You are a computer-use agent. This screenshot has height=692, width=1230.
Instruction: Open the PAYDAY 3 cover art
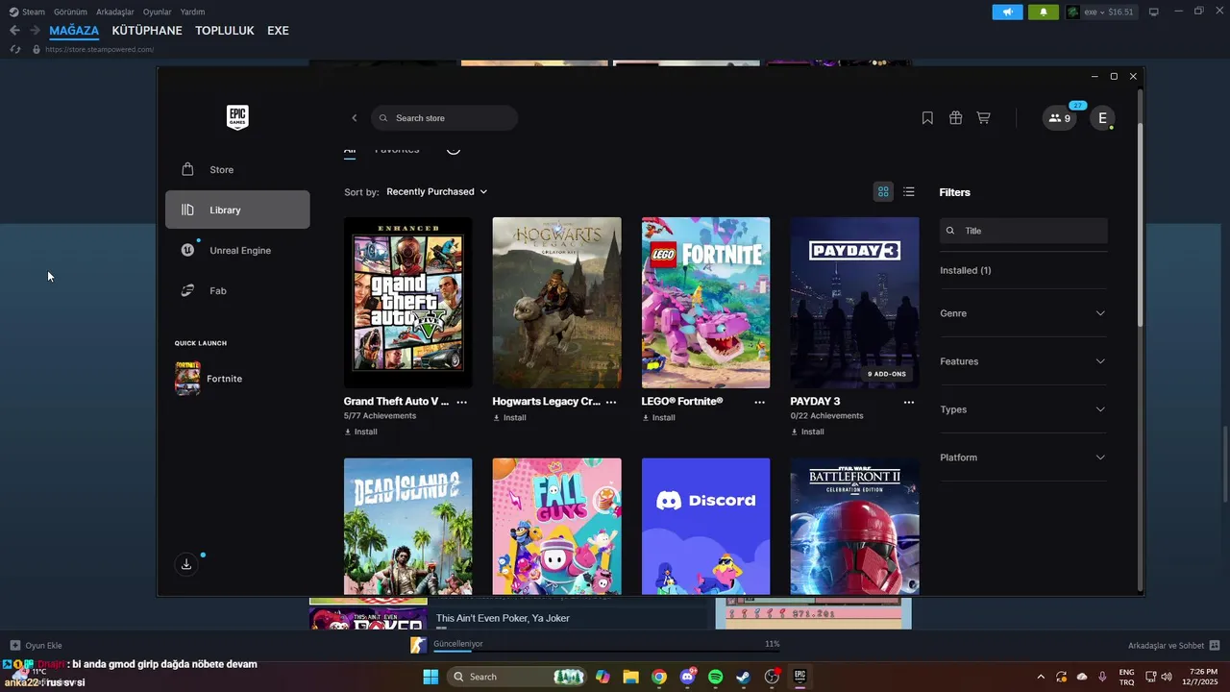coord(854,302)
